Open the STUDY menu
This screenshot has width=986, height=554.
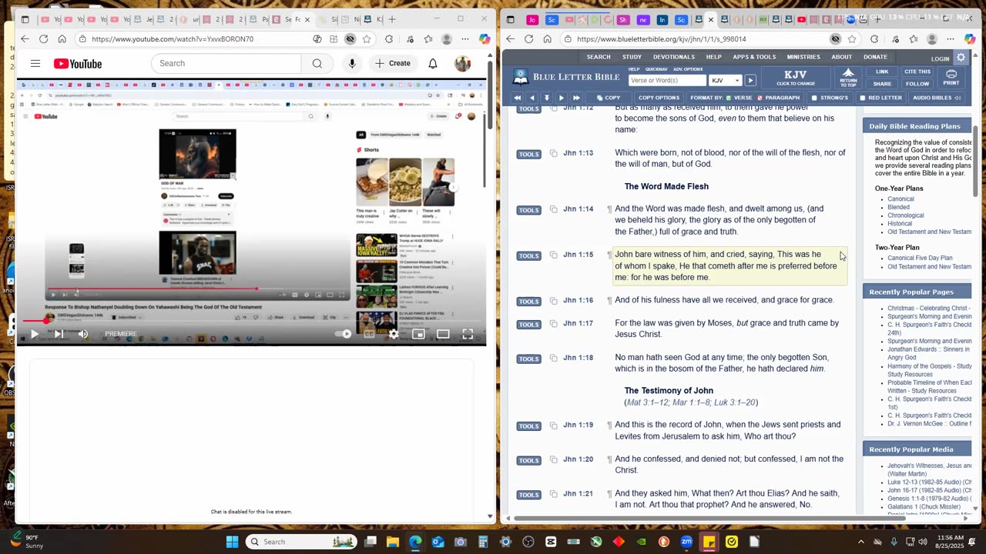pyautogui.click(x=632, y=57)
